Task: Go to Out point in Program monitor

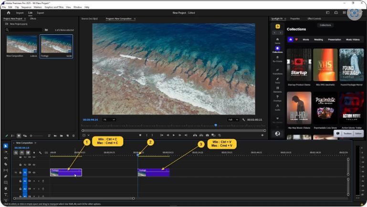Action: 186,135
